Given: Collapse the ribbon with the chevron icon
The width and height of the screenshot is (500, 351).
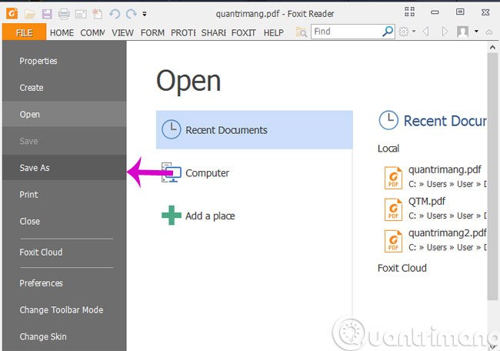Looking at the screenshot, I should pos(489,32).
